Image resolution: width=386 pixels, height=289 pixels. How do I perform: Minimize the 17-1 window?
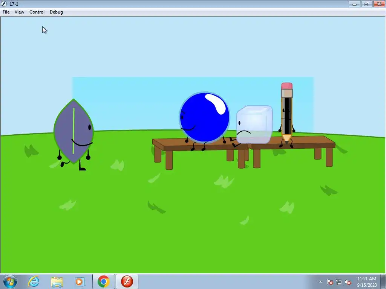pos(354,4)
